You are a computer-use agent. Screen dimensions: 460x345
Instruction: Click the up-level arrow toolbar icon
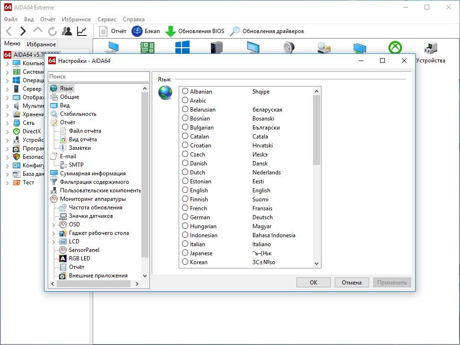pos(37,30)
